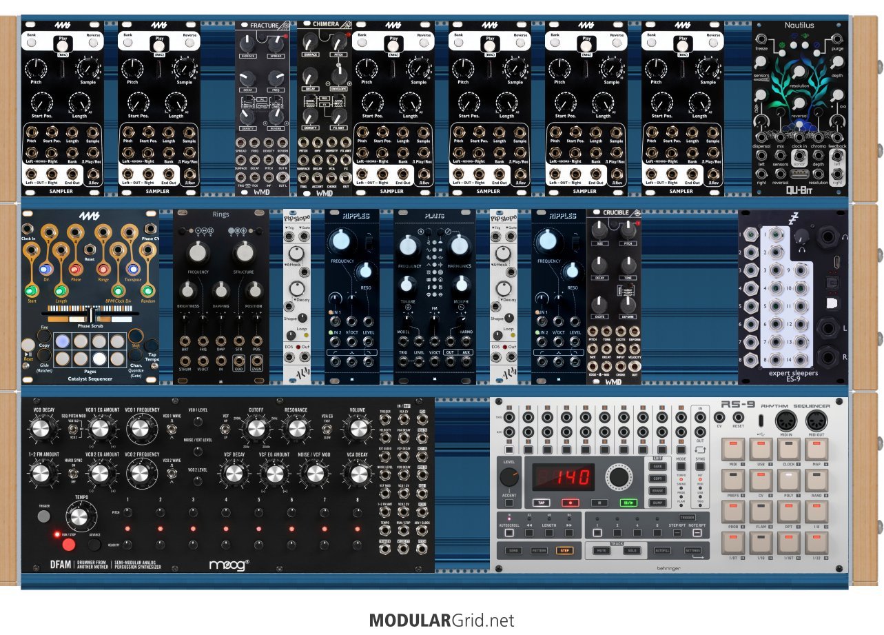The width and height of the screenshot is (884, 635).
Task: Click the TRIGGER button on RS-9
Action: pos(687,517)
